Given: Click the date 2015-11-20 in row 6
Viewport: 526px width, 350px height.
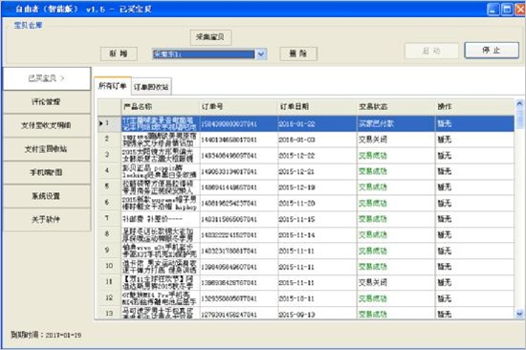Looking at the screenshot, I should (296, 204).
